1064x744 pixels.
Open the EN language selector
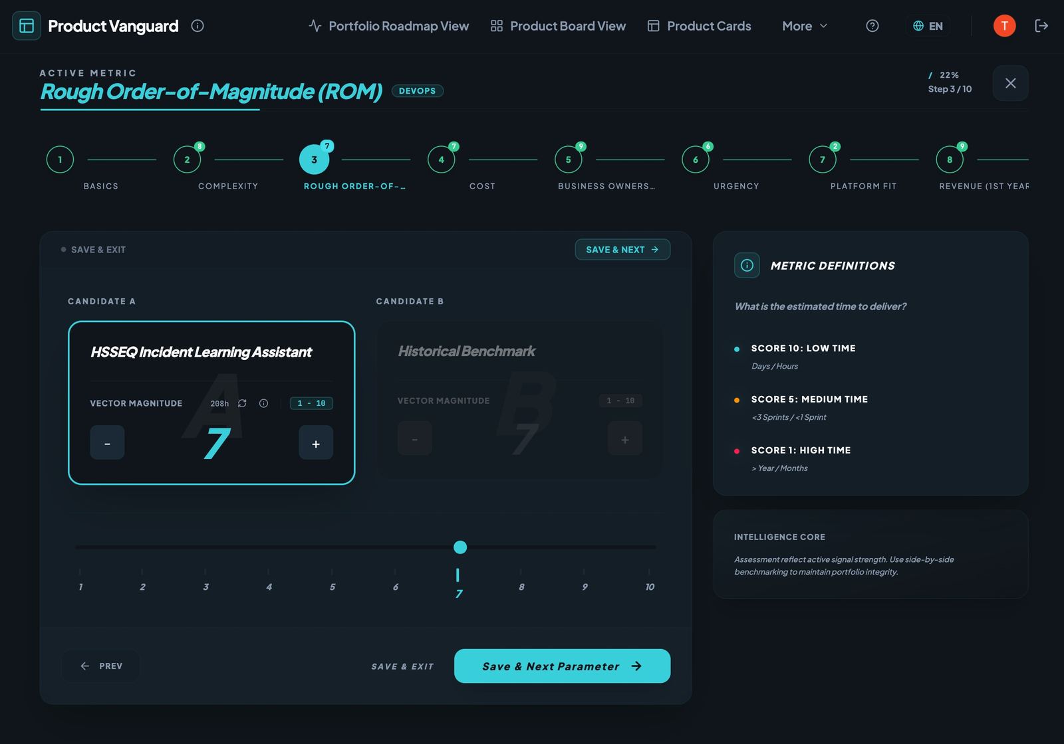[x=928, y=26]
